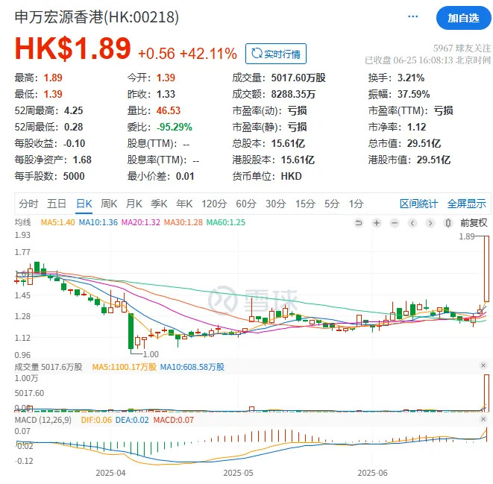Click the 成交量 5017.60万股 value
Image resolution: width=493 pixels, height=484 pixels.
coord(298,78)
